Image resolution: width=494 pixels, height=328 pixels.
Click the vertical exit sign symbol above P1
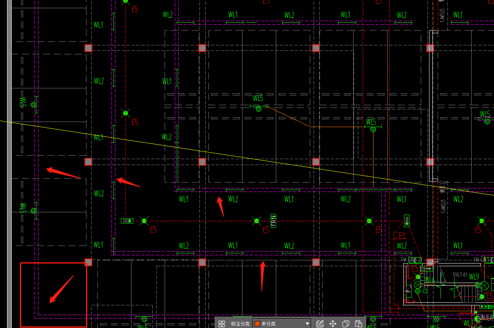pyautogui.click(x=407, y=220)
